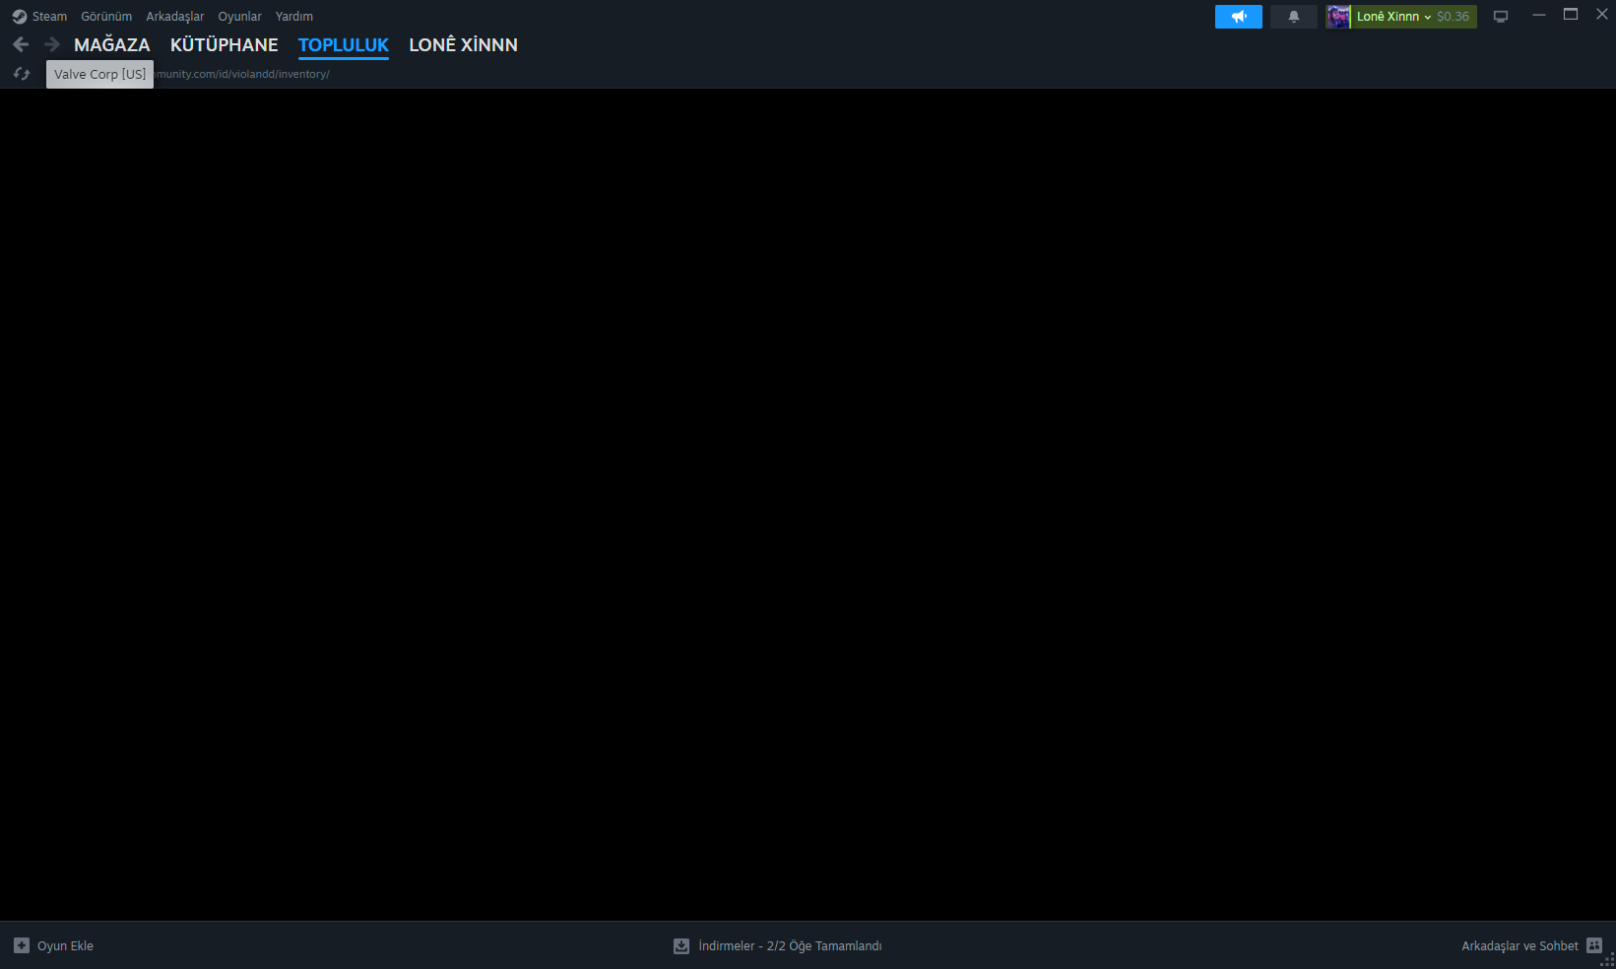Open the Arkadaşlar menu
This screenshot has height=969, width=1616.
point(175,17)
